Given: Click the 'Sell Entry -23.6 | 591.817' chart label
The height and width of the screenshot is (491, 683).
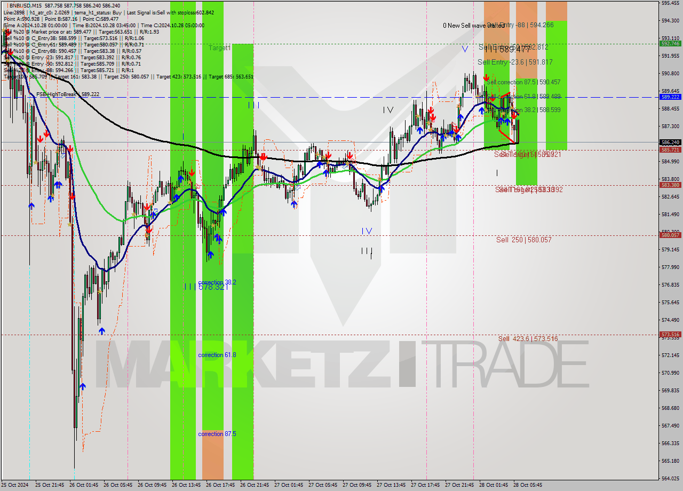Looking at the screenshot, I should [x=515, y=62].
